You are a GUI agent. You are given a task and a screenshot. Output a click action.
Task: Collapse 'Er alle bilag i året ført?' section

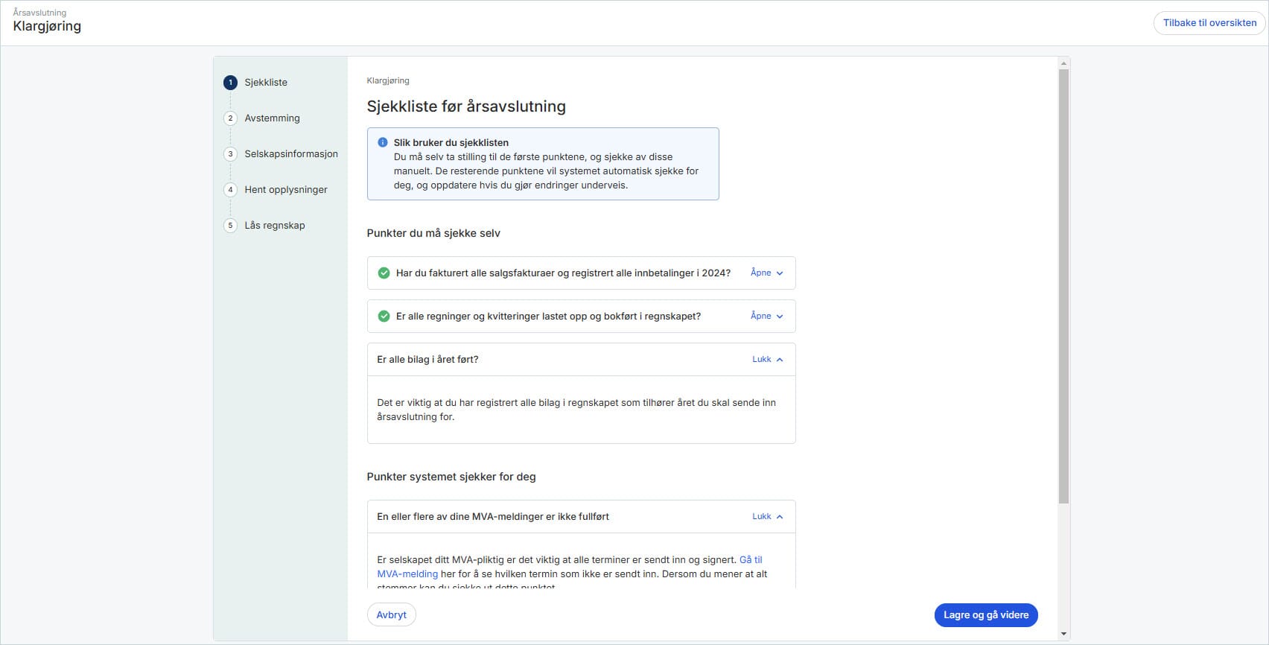point(767,360)
